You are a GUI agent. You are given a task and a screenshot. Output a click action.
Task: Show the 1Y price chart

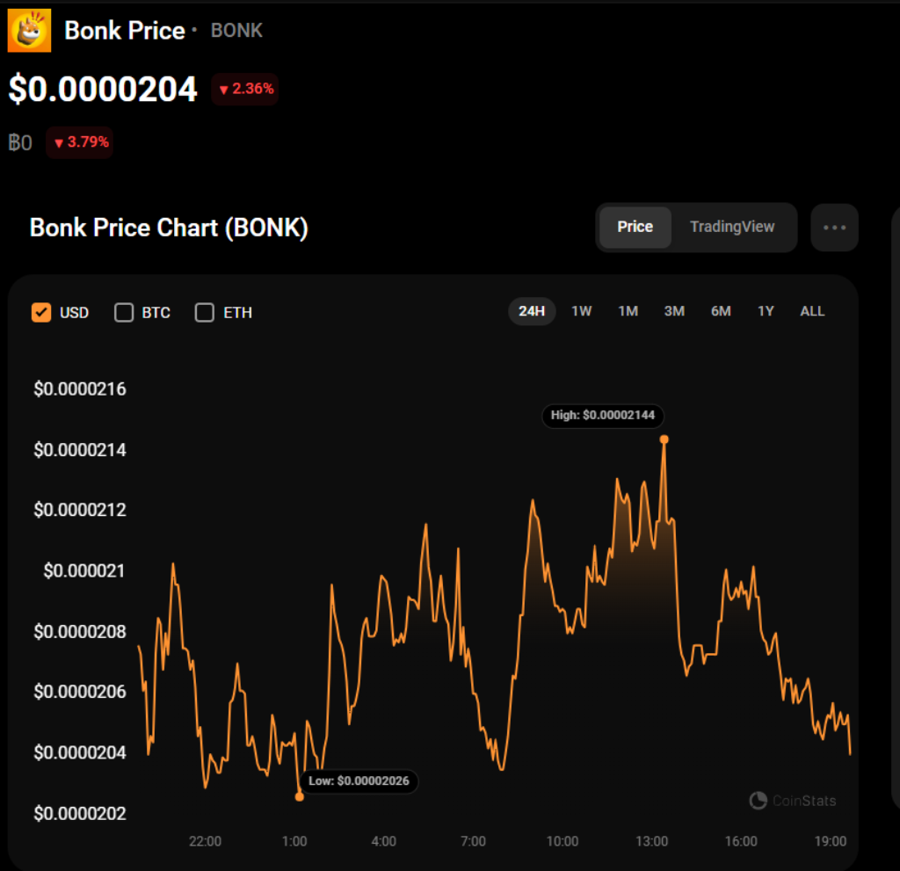[766, 311]
